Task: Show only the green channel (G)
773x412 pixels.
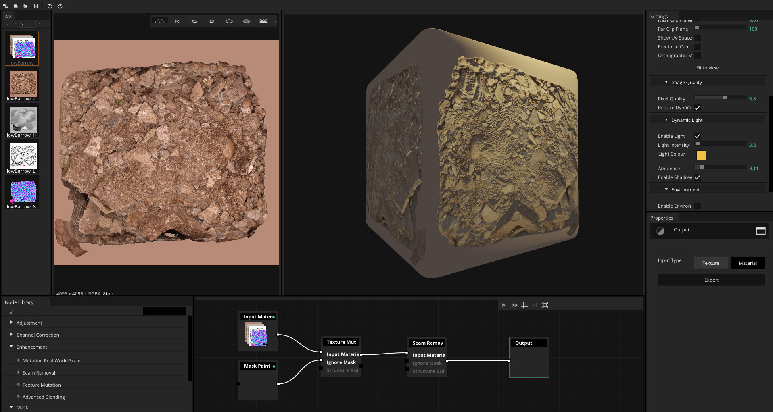Action: 194,21
